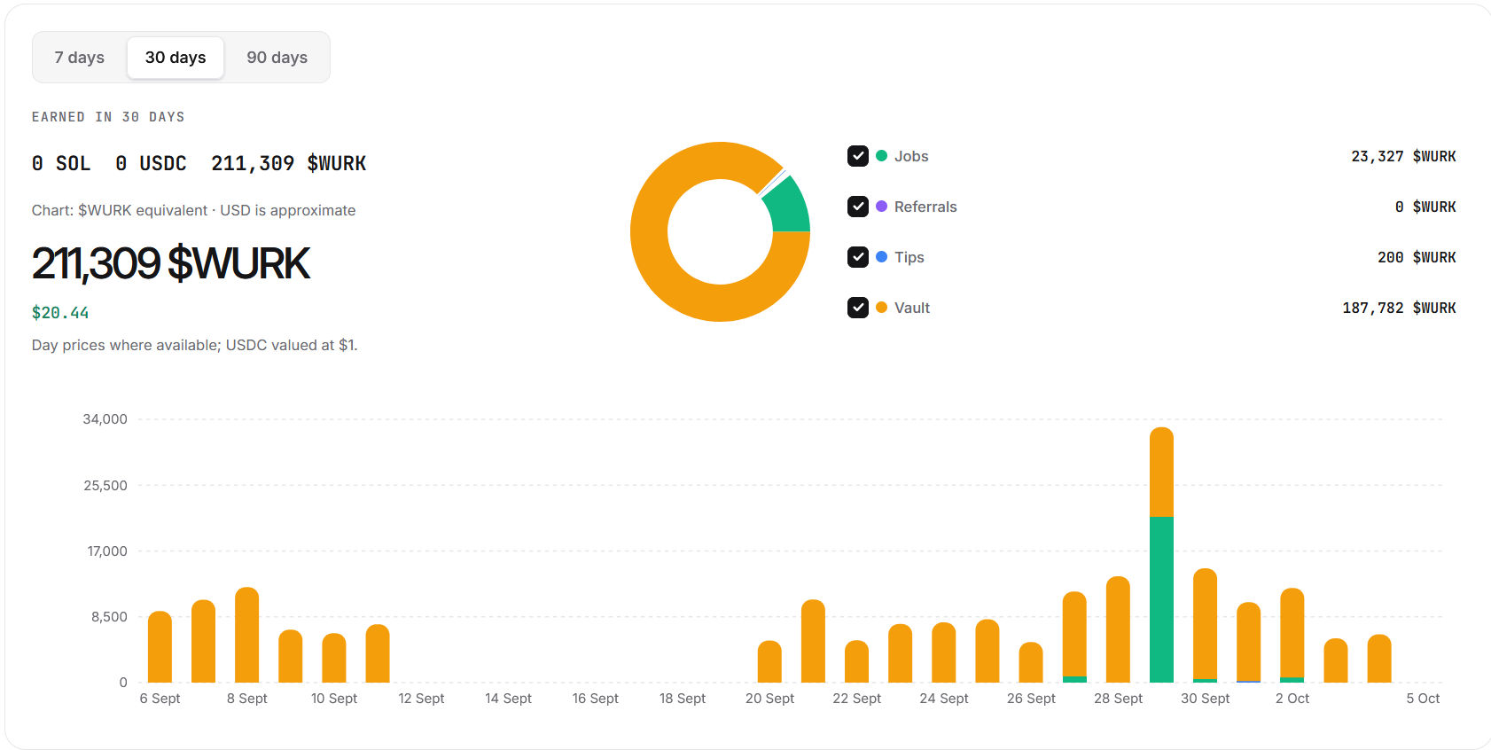Switch to the 7 days tab
1491x750 pixels.
click(80, 58)
